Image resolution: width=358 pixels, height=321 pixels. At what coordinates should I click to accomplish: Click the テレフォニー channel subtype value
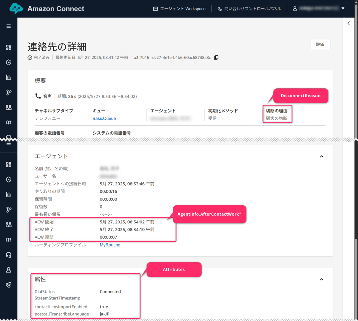[47, 119]
